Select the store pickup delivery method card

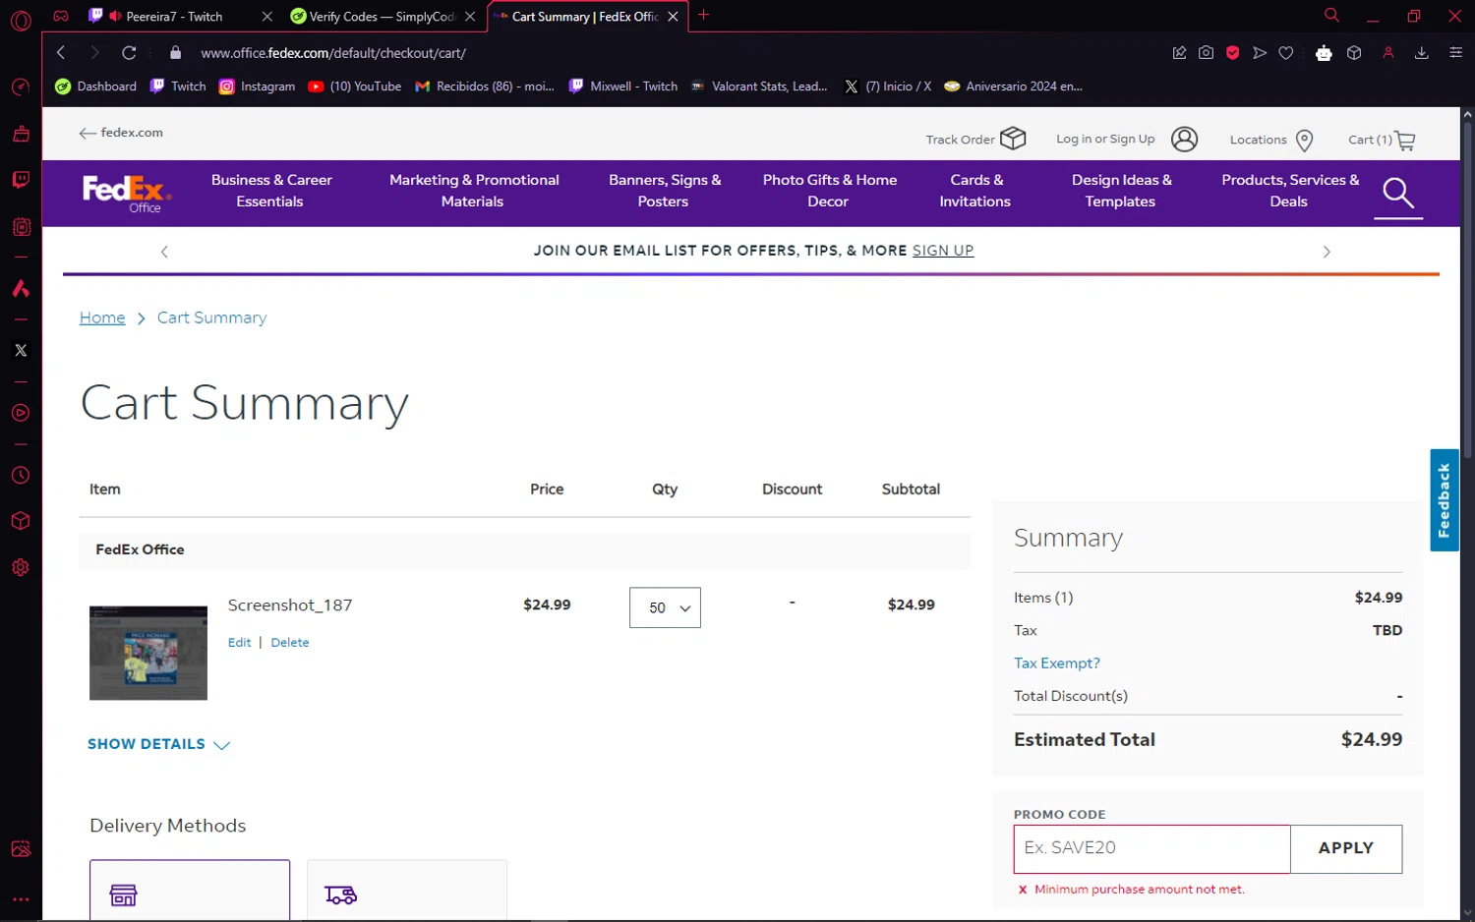coord(190,890)
